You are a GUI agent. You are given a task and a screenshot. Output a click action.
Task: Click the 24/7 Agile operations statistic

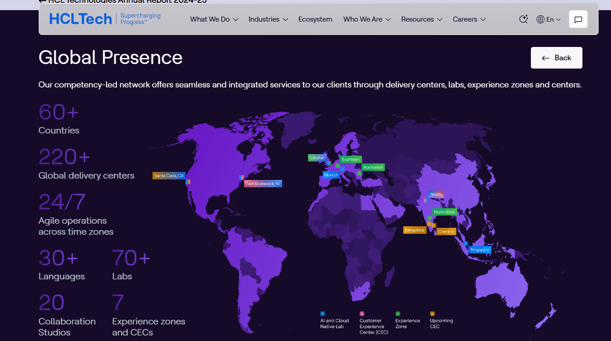76,214
